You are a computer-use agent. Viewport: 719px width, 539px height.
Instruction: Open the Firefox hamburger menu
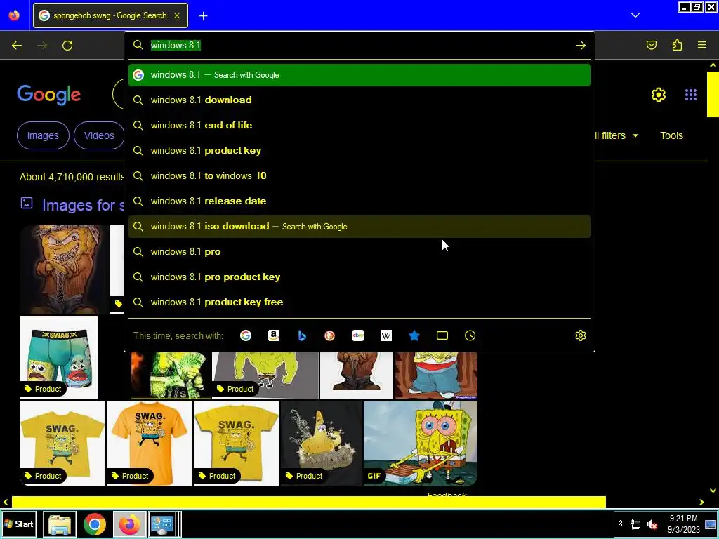pos(702,45)
